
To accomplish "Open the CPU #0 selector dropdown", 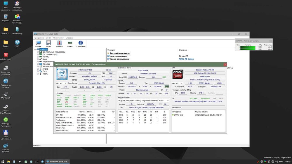I will [61, 83].
